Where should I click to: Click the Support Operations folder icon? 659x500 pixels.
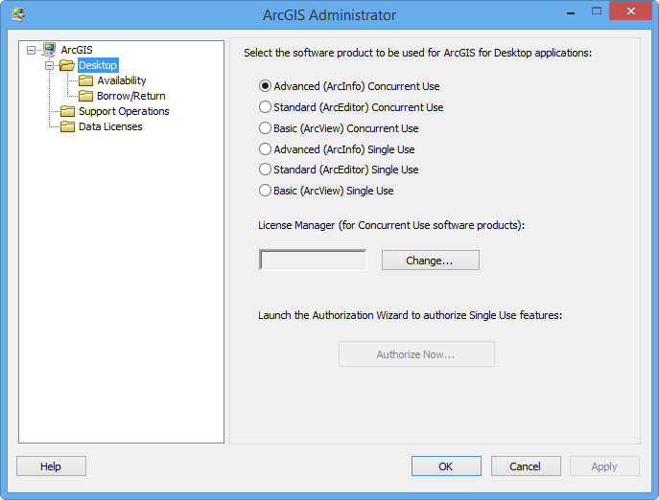67,111
